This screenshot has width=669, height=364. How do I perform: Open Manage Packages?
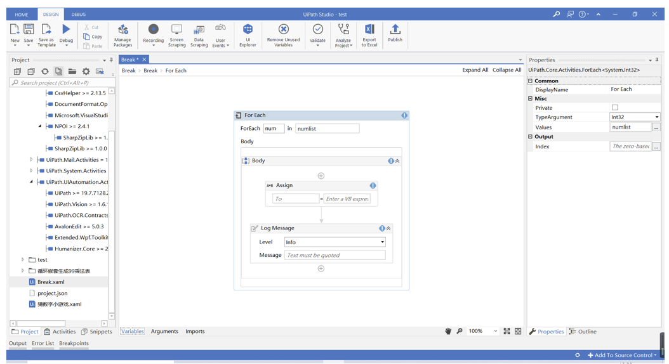tap(123, 35)
